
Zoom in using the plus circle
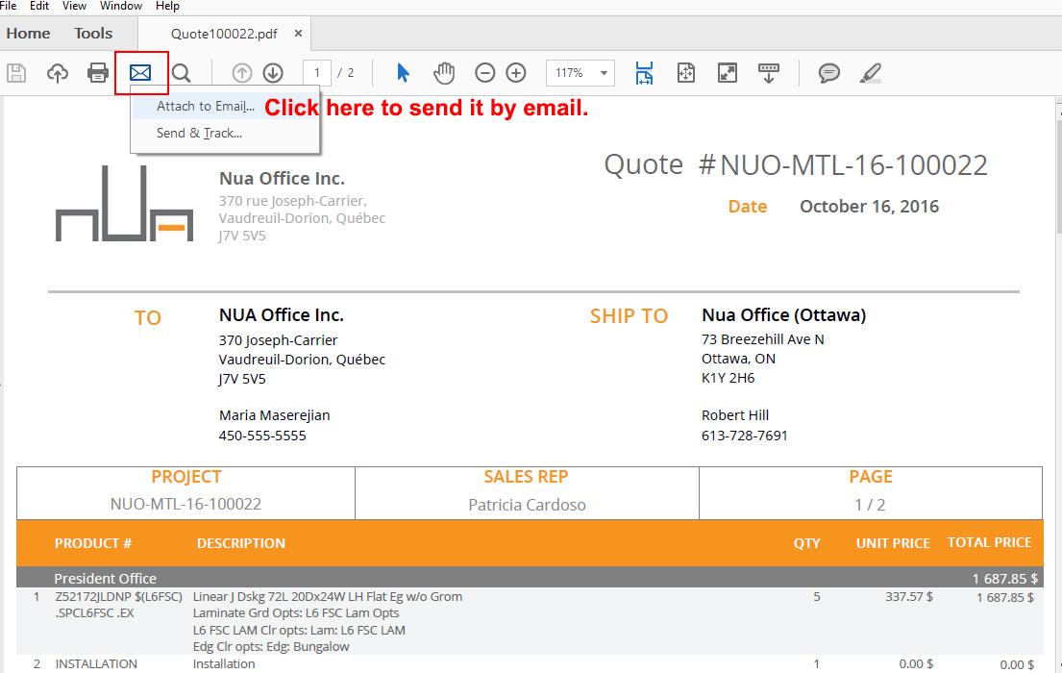click(516, 73)
